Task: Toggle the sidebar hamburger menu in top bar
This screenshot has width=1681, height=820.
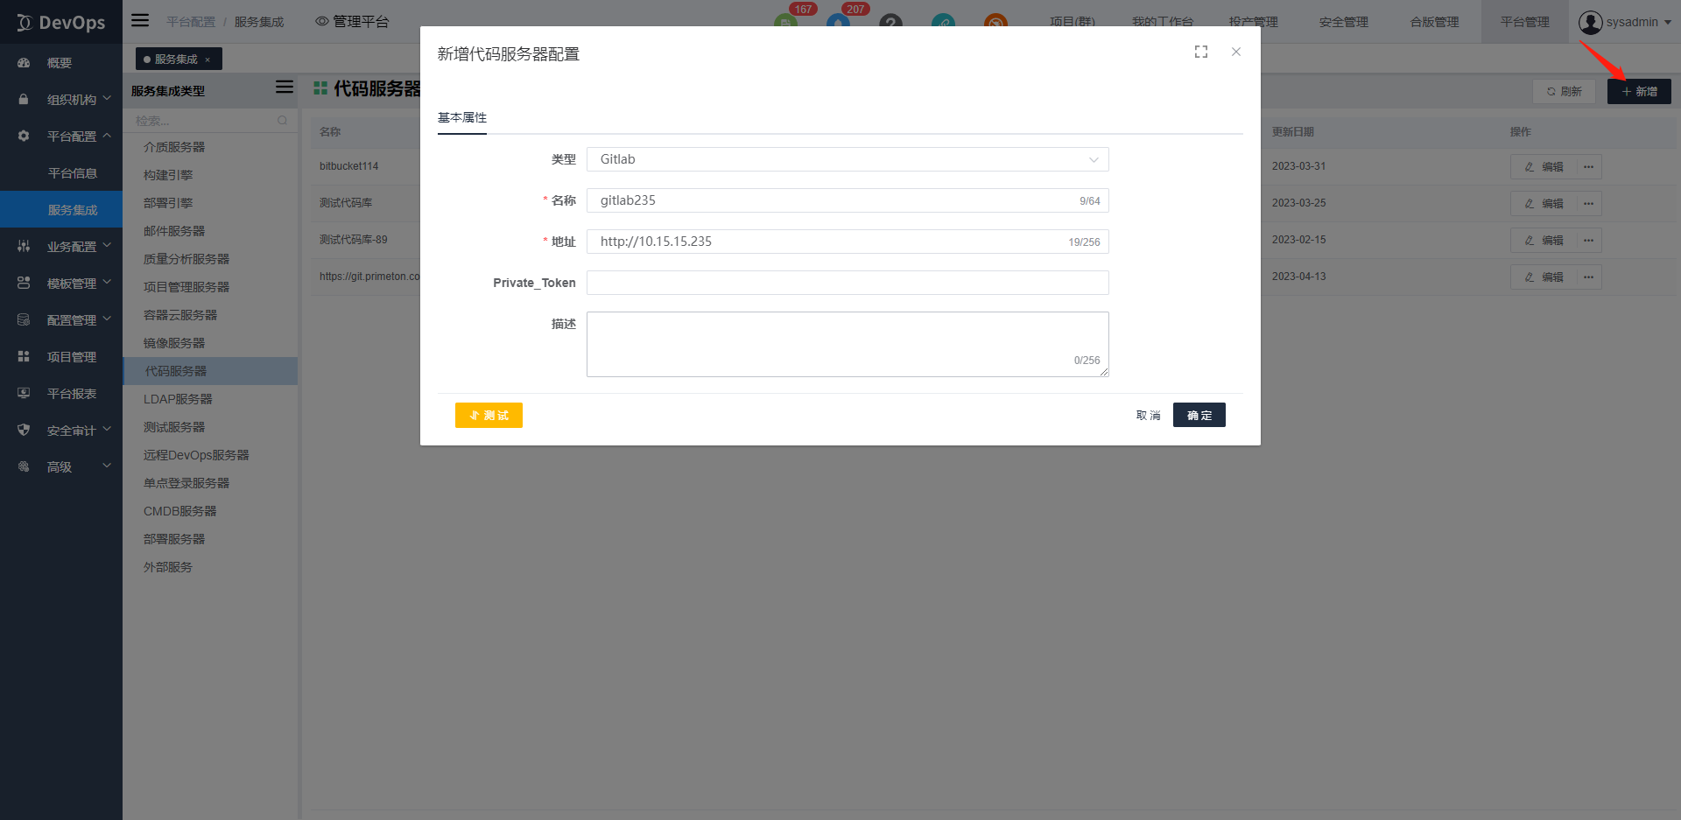Action: (140, 20)
